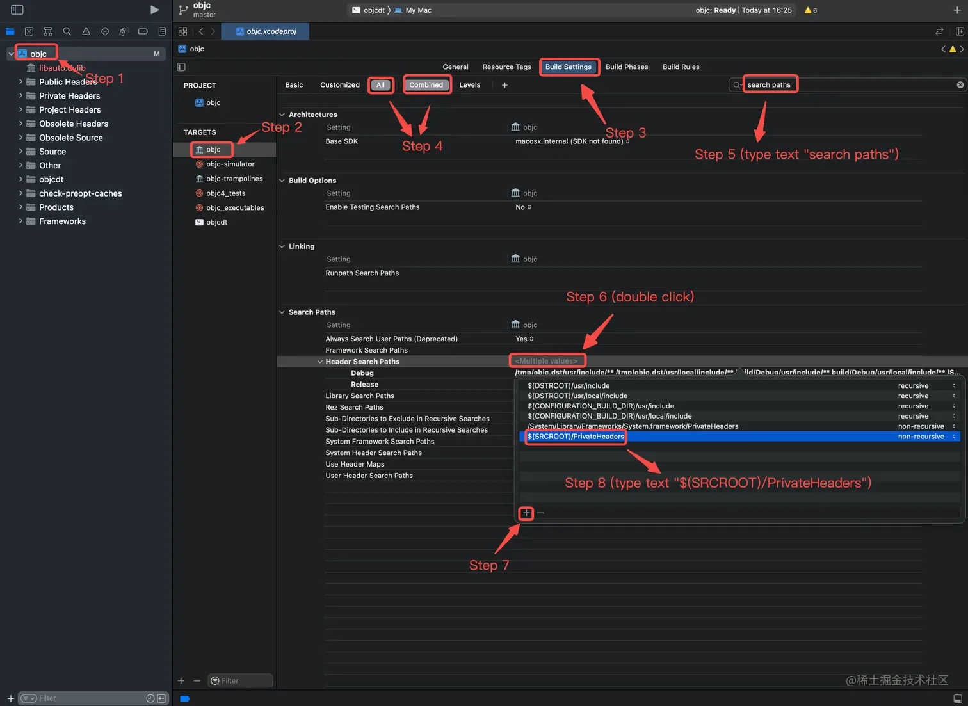Open the Debug navigator
The height and width of the screenshot is (706, 968).
[x=124, y=31]
